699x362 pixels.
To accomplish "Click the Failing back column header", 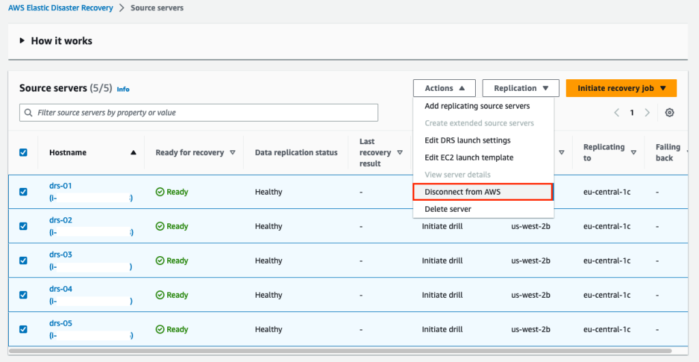I will 668,152.
